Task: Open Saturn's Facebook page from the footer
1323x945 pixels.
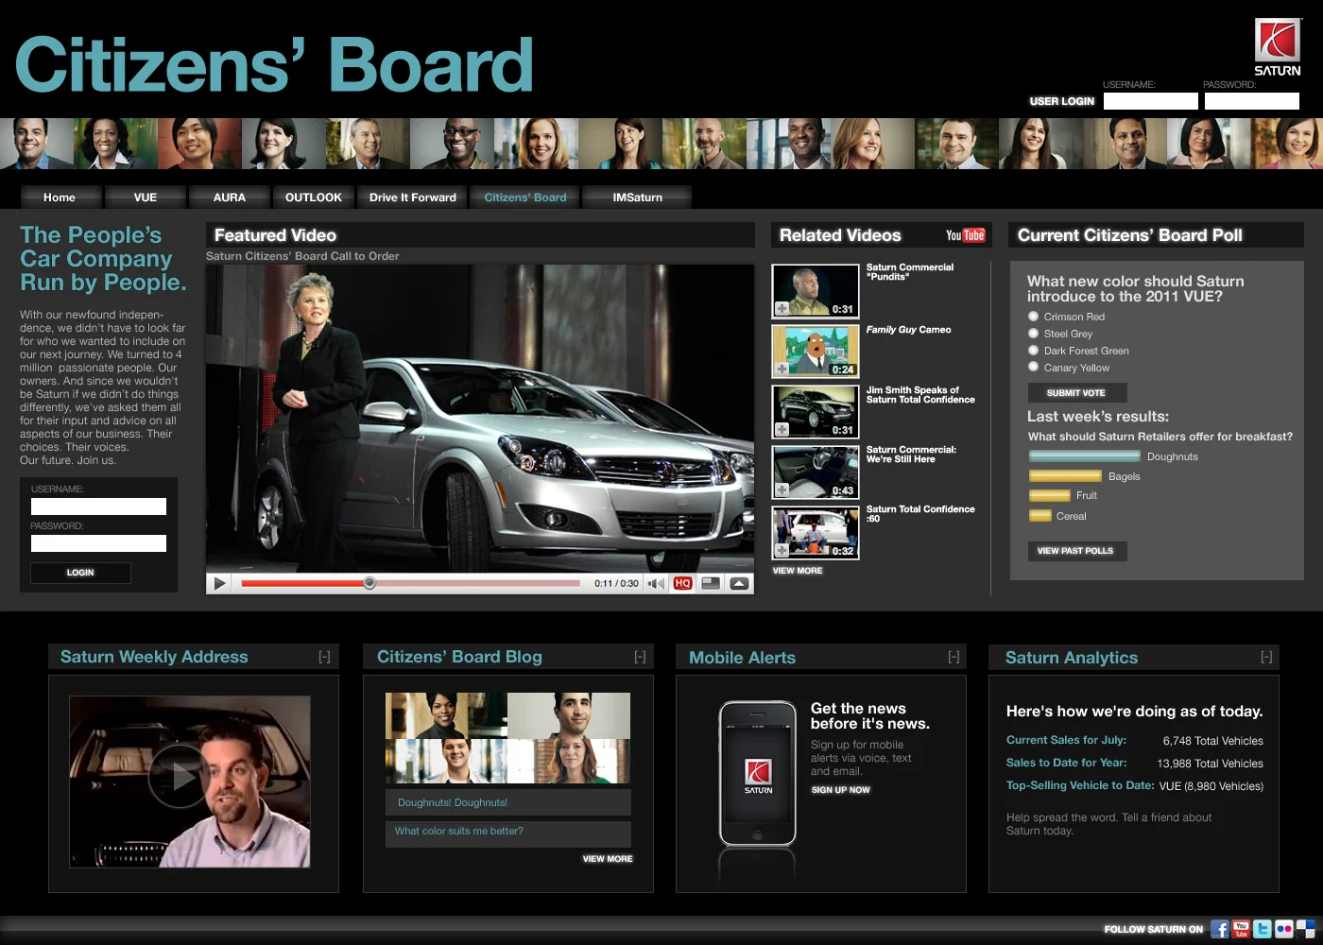Action: click(x=1220, y=930)
